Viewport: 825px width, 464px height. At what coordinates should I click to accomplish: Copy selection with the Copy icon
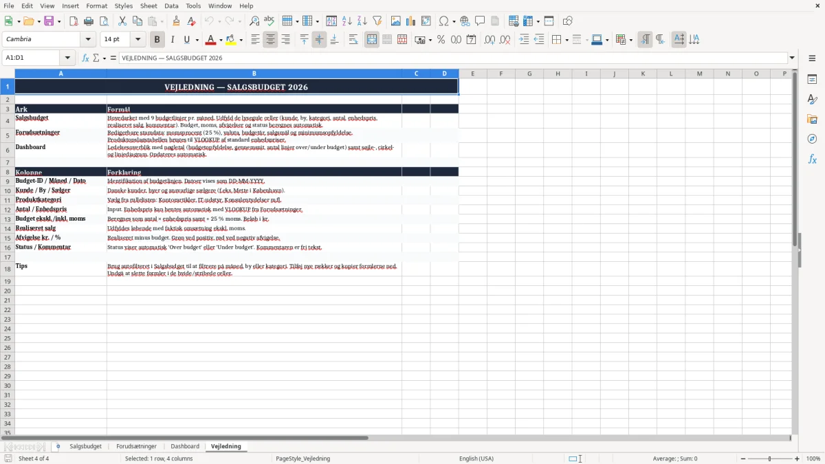click(x=137, y=21)
